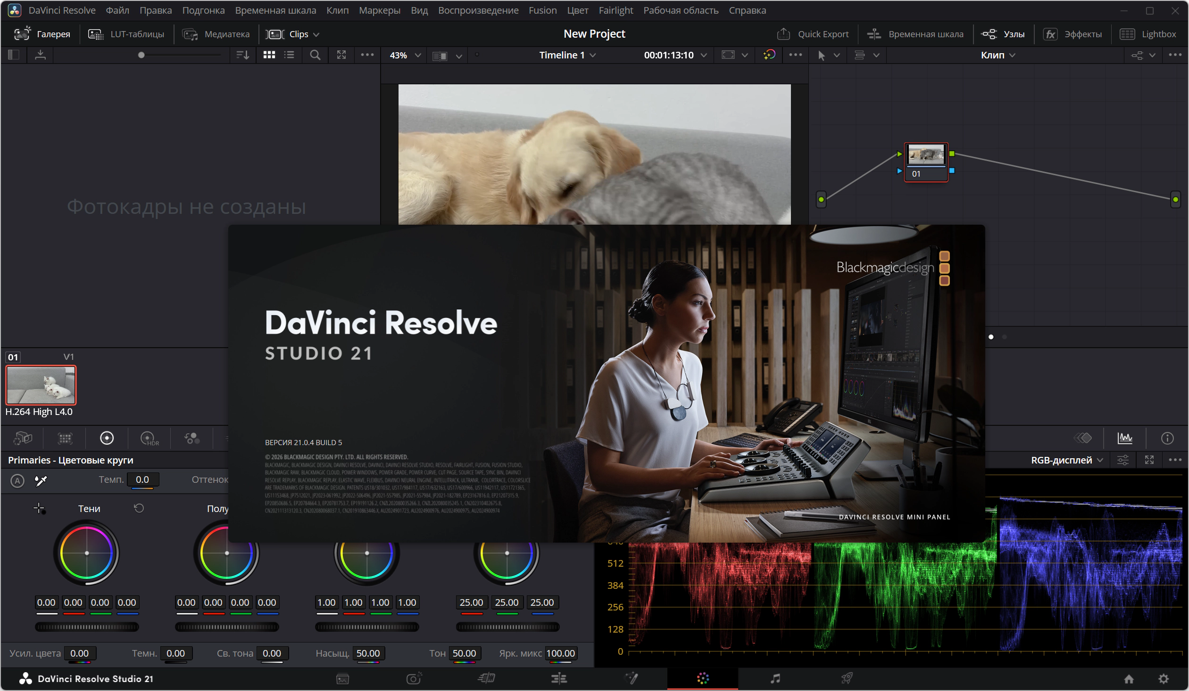This screenshot has height=691, width=1189.
Task: Toggle the Lightbox view
Action: click(x=1148, y=34)
